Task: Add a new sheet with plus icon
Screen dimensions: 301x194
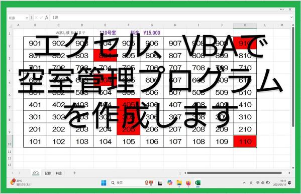Action: (x=74, y=173)
